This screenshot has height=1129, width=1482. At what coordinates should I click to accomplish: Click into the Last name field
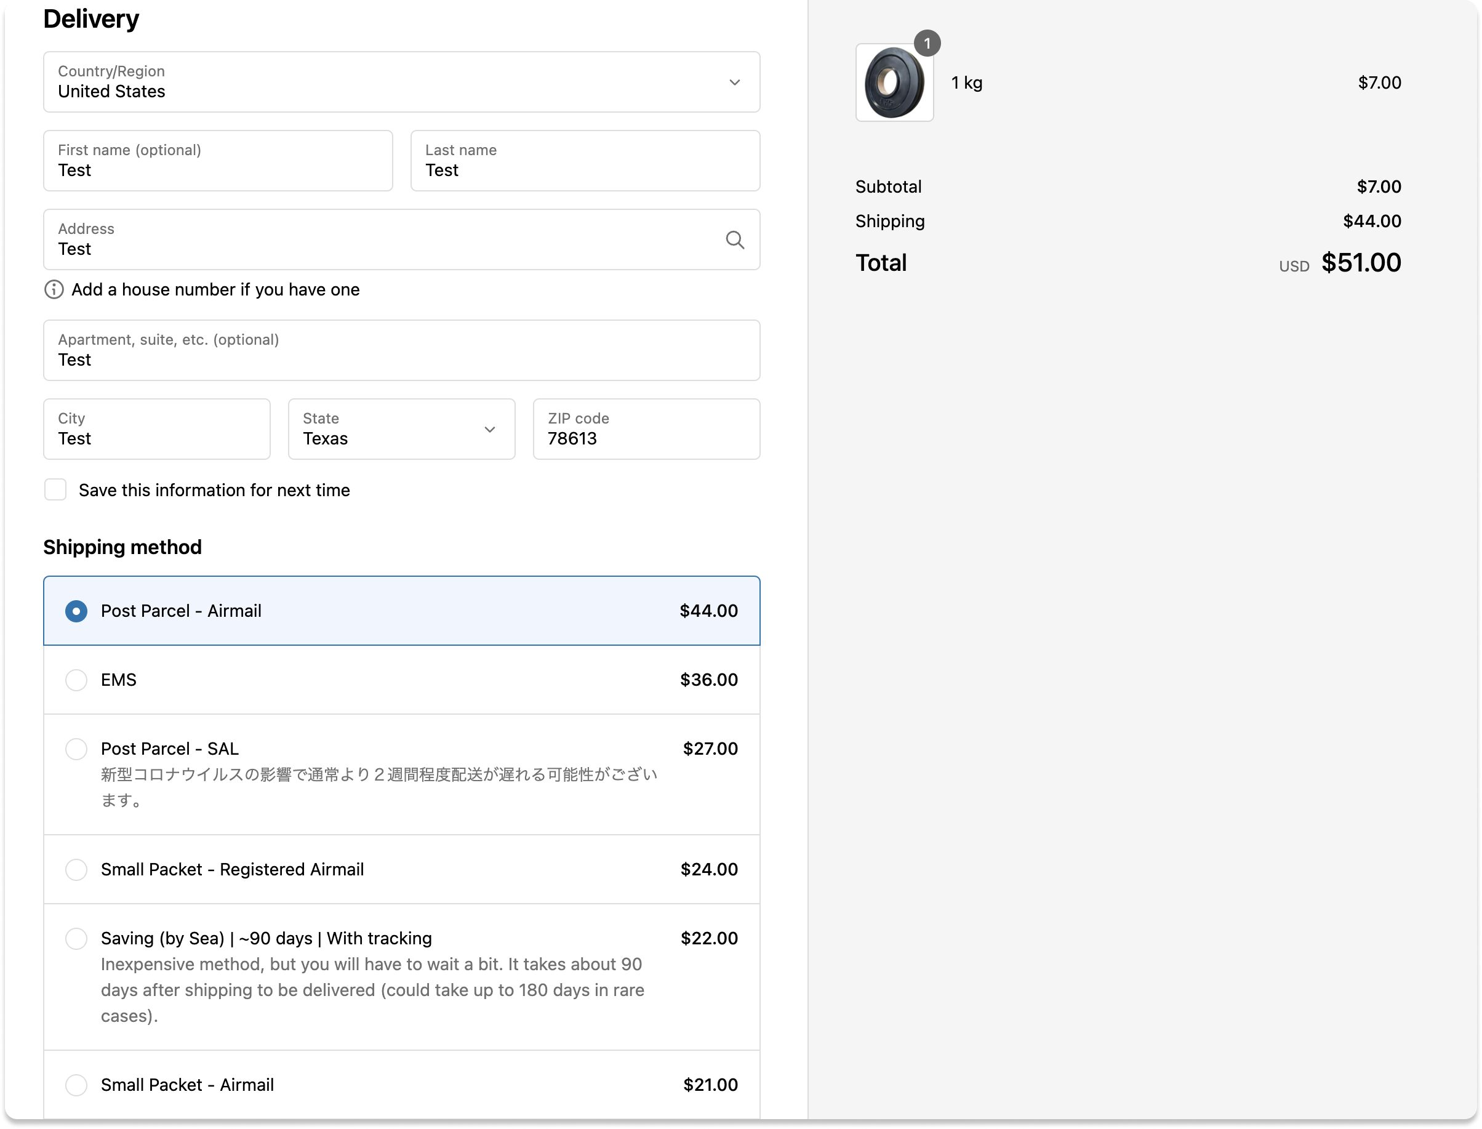(585, 161)
